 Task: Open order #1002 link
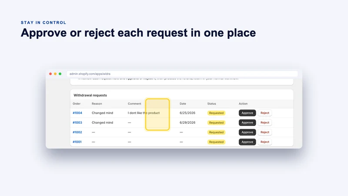pos(77,132)
